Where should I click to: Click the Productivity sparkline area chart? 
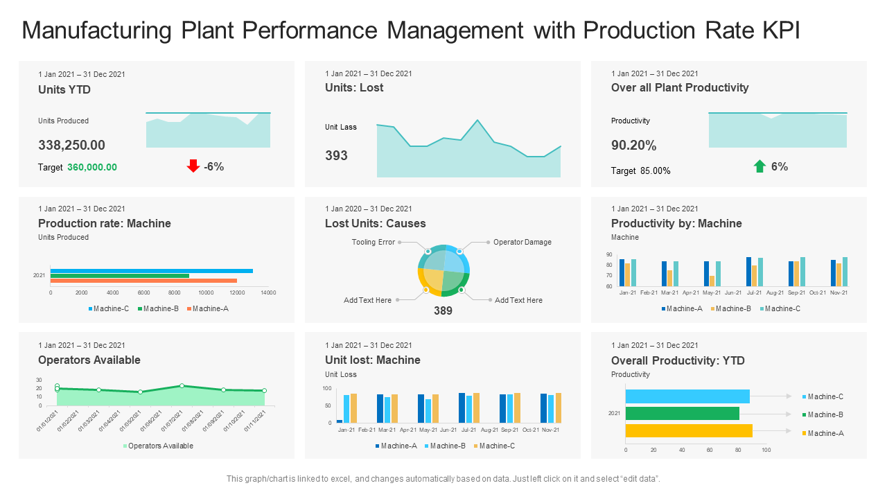pos(778,130)
